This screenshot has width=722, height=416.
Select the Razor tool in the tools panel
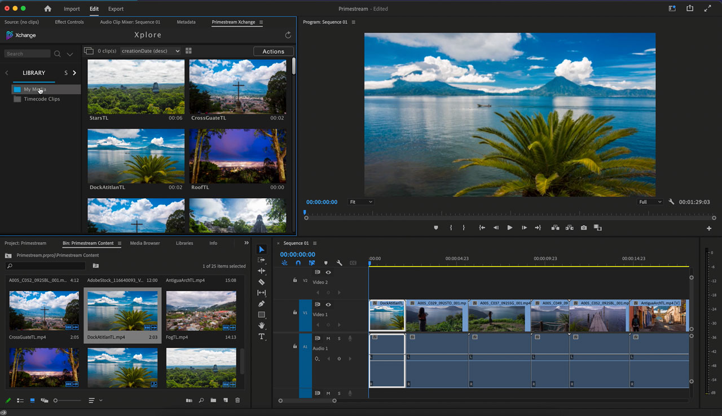click(261, 282)
